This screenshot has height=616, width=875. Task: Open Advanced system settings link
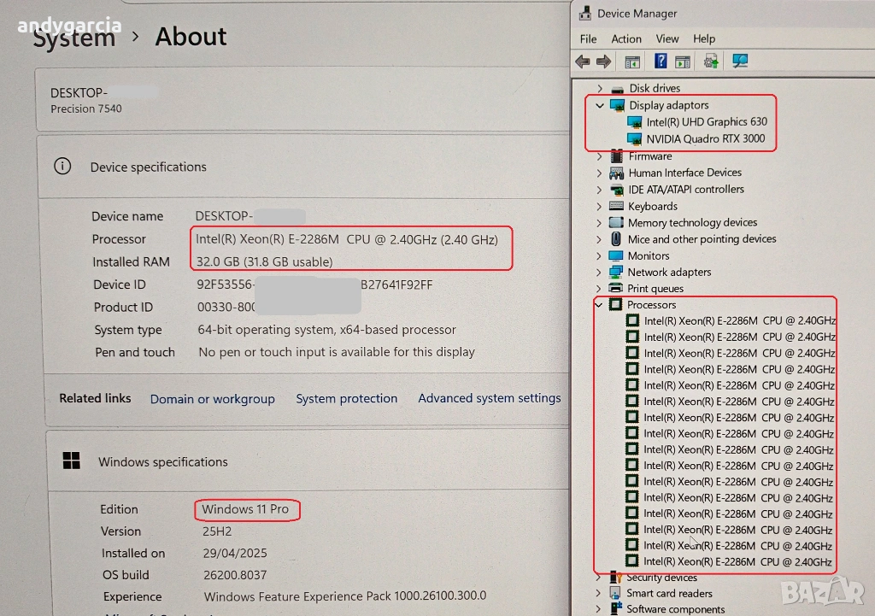pyautogui.click(x=489, y=398)
